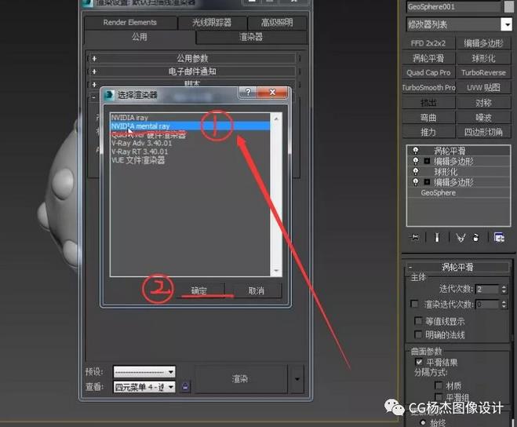Click the help question-mark button in 选择渲染器
This screenshot has height=427, width=517.
248,92
